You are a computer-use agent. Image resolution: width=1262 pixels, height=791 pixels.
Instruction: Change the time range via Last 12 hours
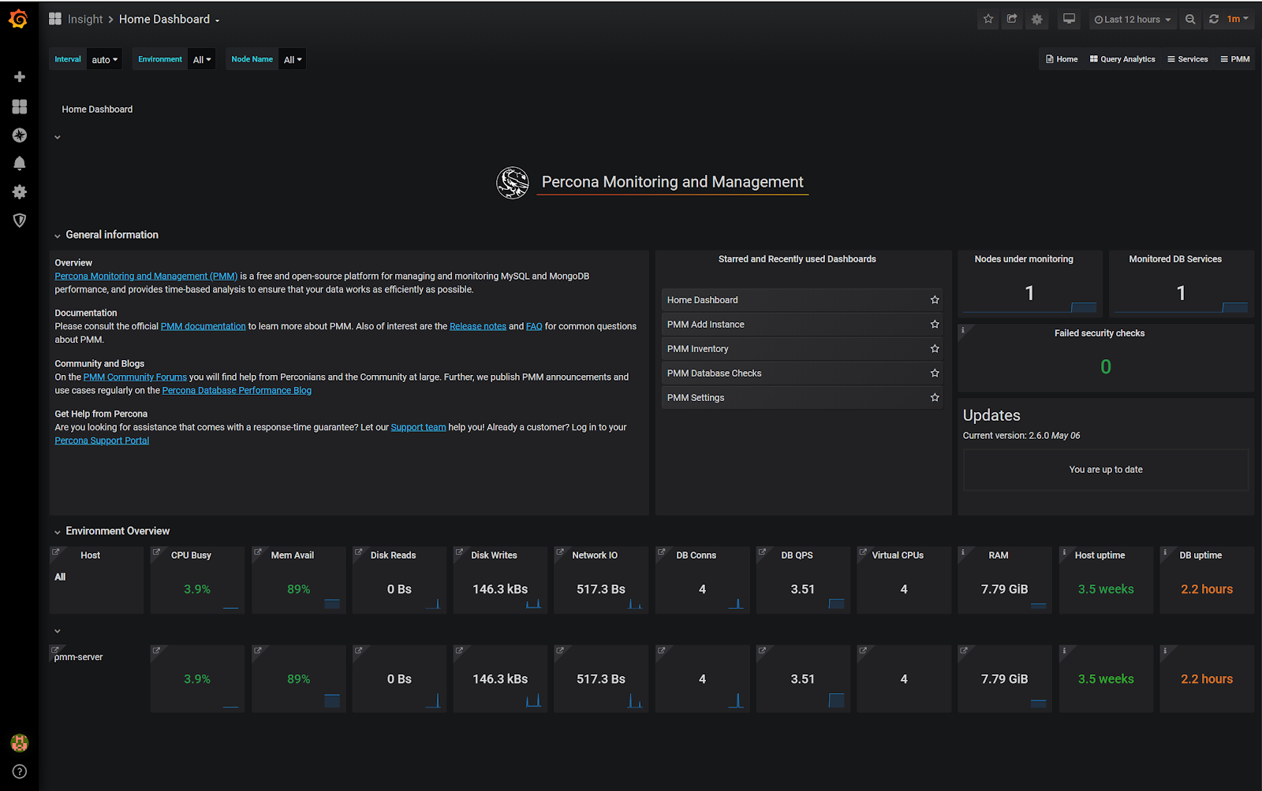[1133, 19]
